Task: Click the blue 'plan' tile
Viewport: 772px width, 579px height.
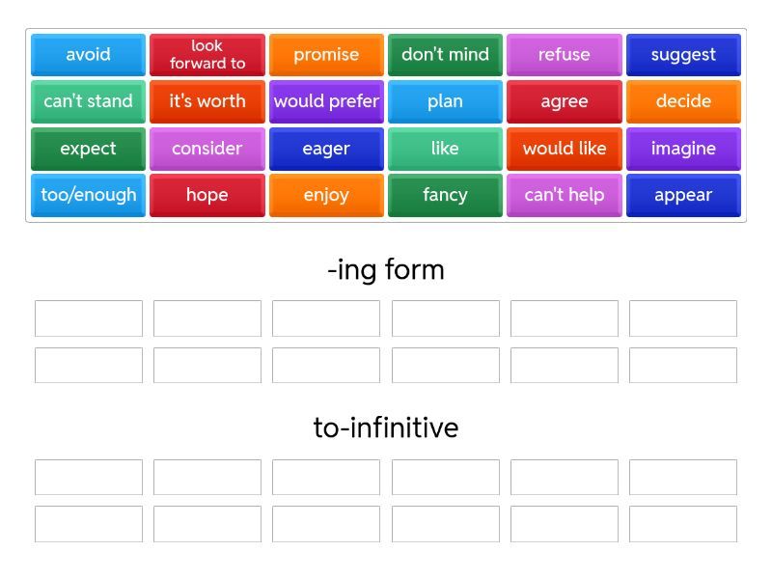Action: [445, 101]
